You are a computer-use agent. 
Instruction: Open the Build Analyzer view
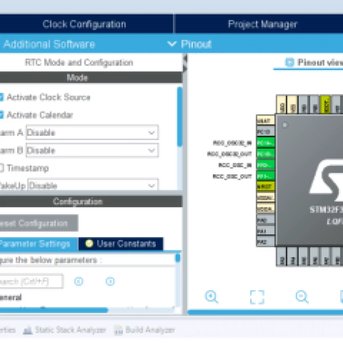coord(145,330)
